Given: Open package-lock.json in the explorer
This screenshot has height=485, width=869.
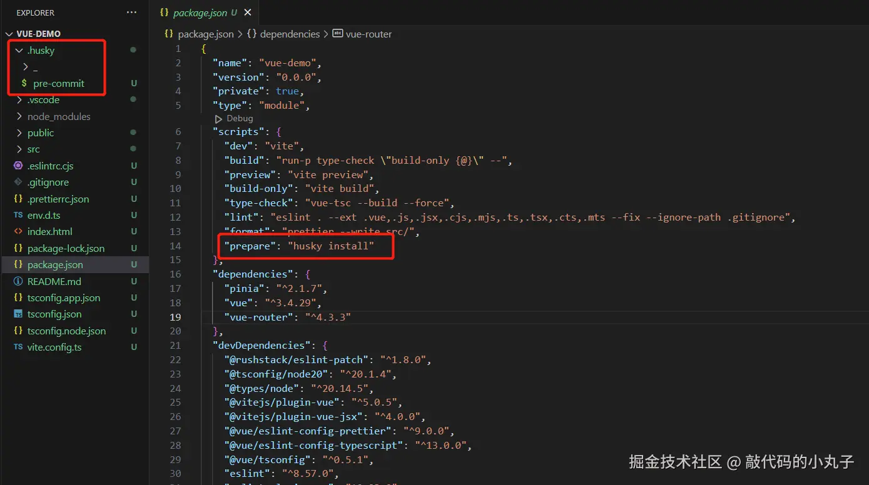Looking at the screenshot, I should [x=66, y=249].
